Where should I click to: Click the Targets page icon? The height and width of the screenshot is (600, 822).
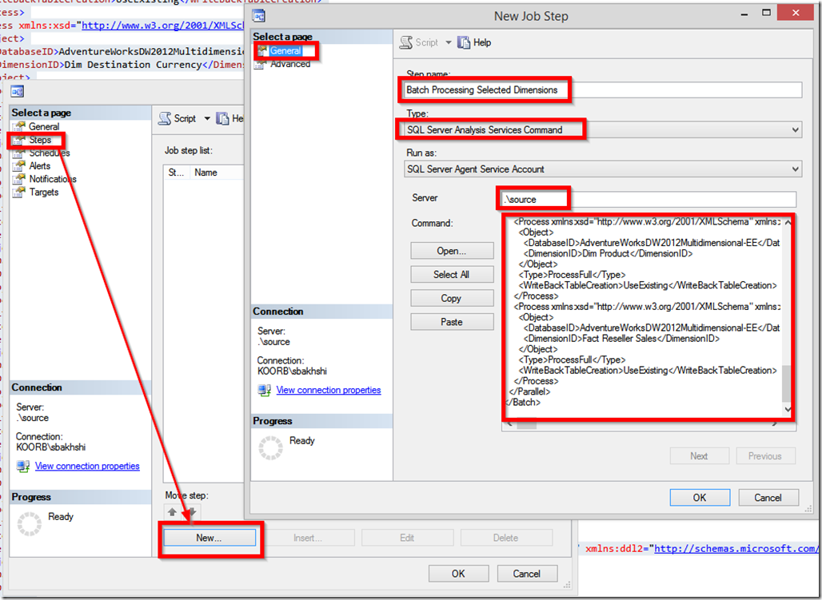(19, 193)
